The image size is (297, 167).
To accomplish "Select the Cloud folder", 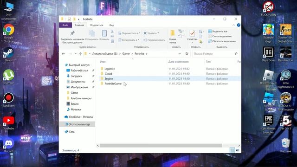I will click(108, 74).
